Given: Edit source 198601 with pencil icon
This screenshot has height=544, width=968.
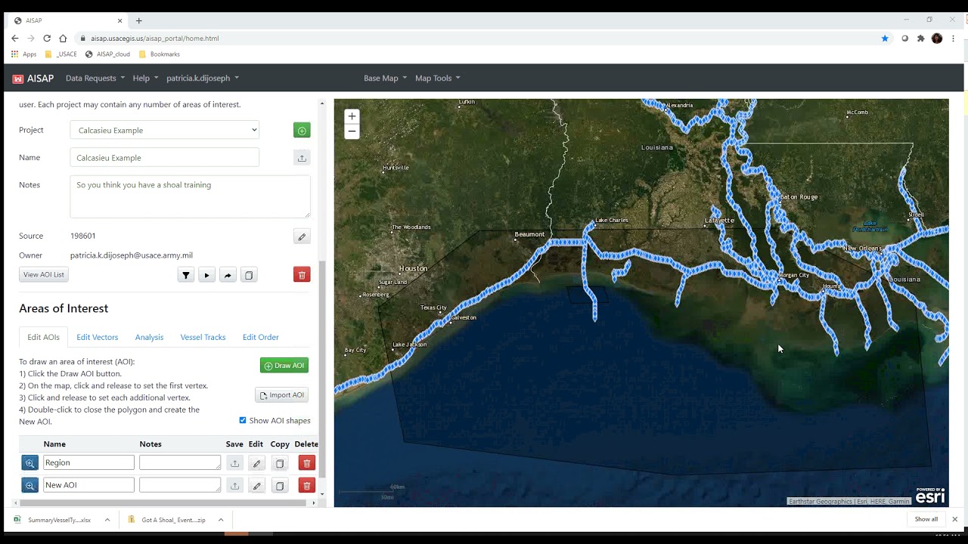Looking at the screenshot, I should 302,236.
